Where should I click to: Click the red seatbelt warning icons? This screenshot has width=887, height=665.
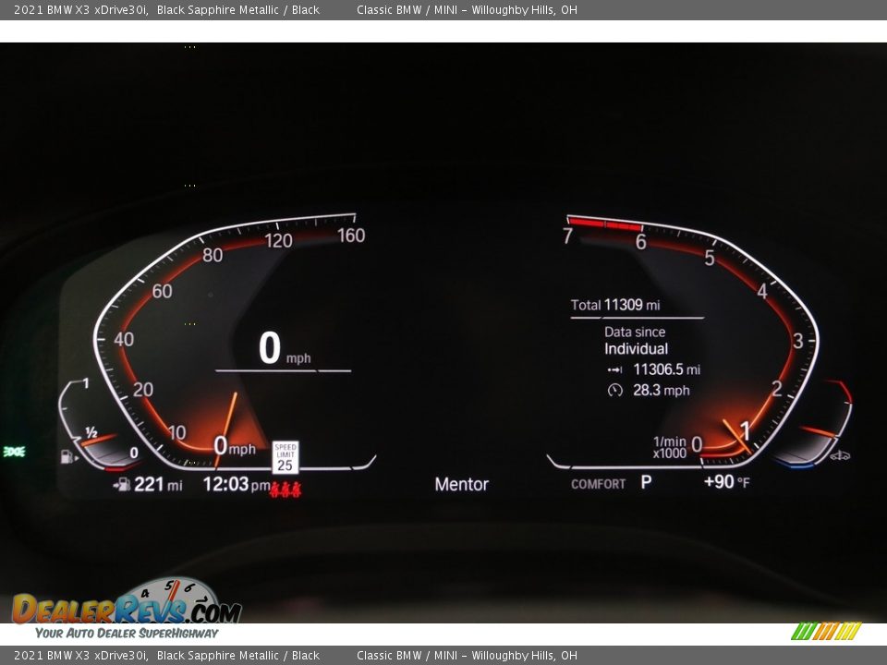(x=286, y=490)
